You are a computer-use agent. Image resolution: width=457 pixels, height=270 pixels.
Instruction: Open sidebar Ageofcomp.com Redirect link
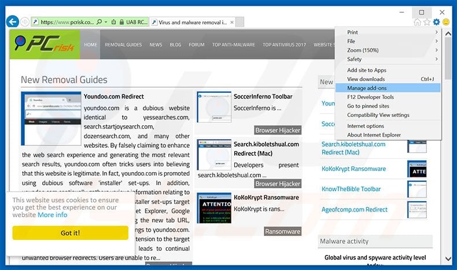pyautogui.click(x=355, y=209)
